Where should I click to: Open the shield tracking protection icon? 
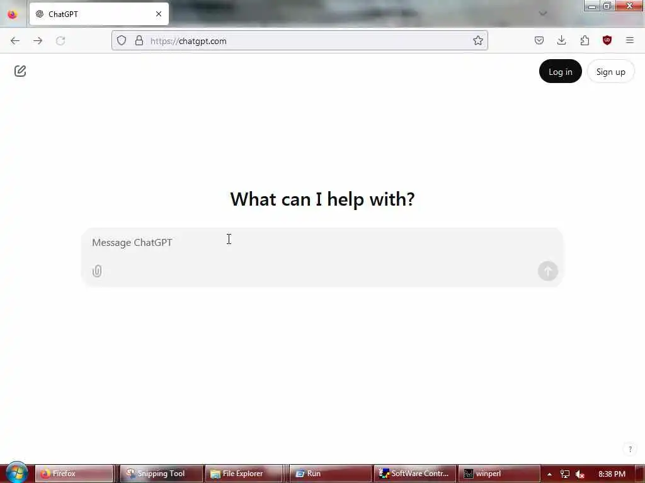click(x=122, y=40)
